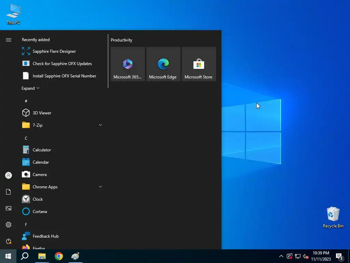The image size is (350, 263).
Task: Open Sapphire Flare Designer from recently added
Action: (x=62, y=51)
